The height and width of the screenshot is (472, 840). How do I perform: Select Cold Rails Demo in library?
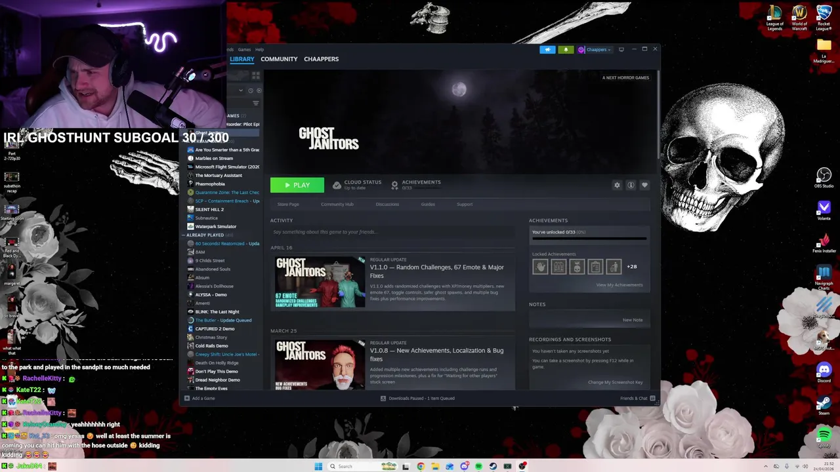[x=211, y=345]
